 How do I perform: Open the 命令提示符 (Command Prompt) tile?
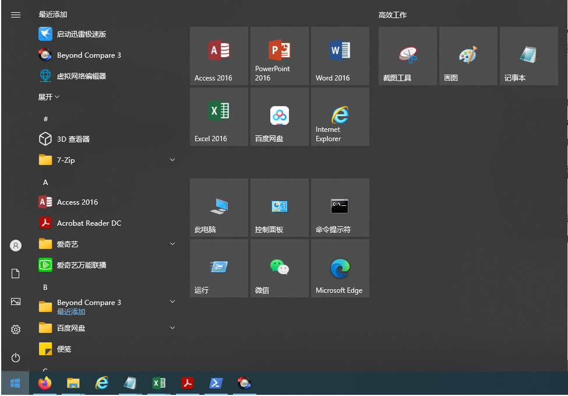(x=340, y=208)
